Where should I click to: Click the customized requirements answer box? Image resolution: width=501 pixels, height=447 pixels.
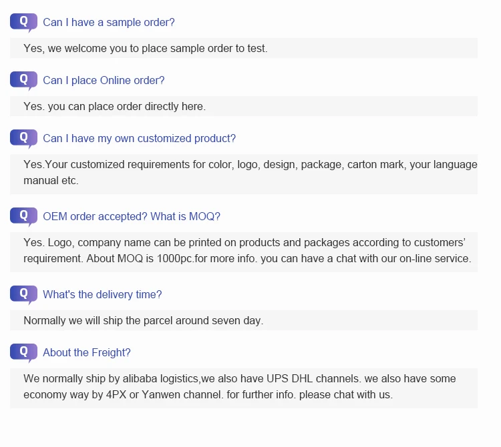(244, 173)
